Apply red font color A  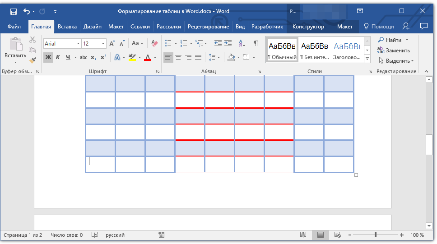click(148, 57)
